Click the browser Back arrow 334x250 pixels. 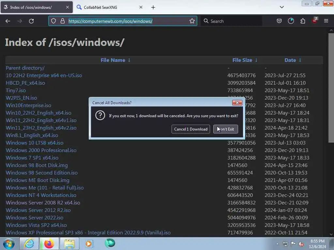(8, 21)
